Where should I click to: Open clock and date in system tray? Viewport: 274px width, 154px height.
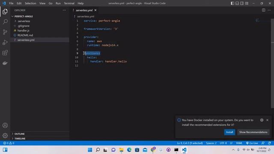pyautogui.click(x=261, y=150)
